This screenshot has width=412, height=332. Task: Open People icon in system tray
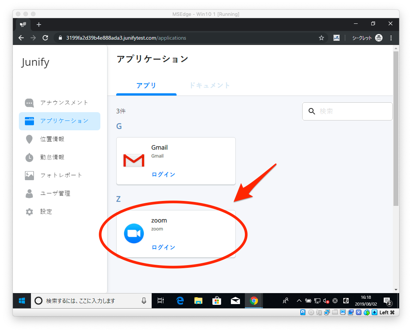coord(285,301)
